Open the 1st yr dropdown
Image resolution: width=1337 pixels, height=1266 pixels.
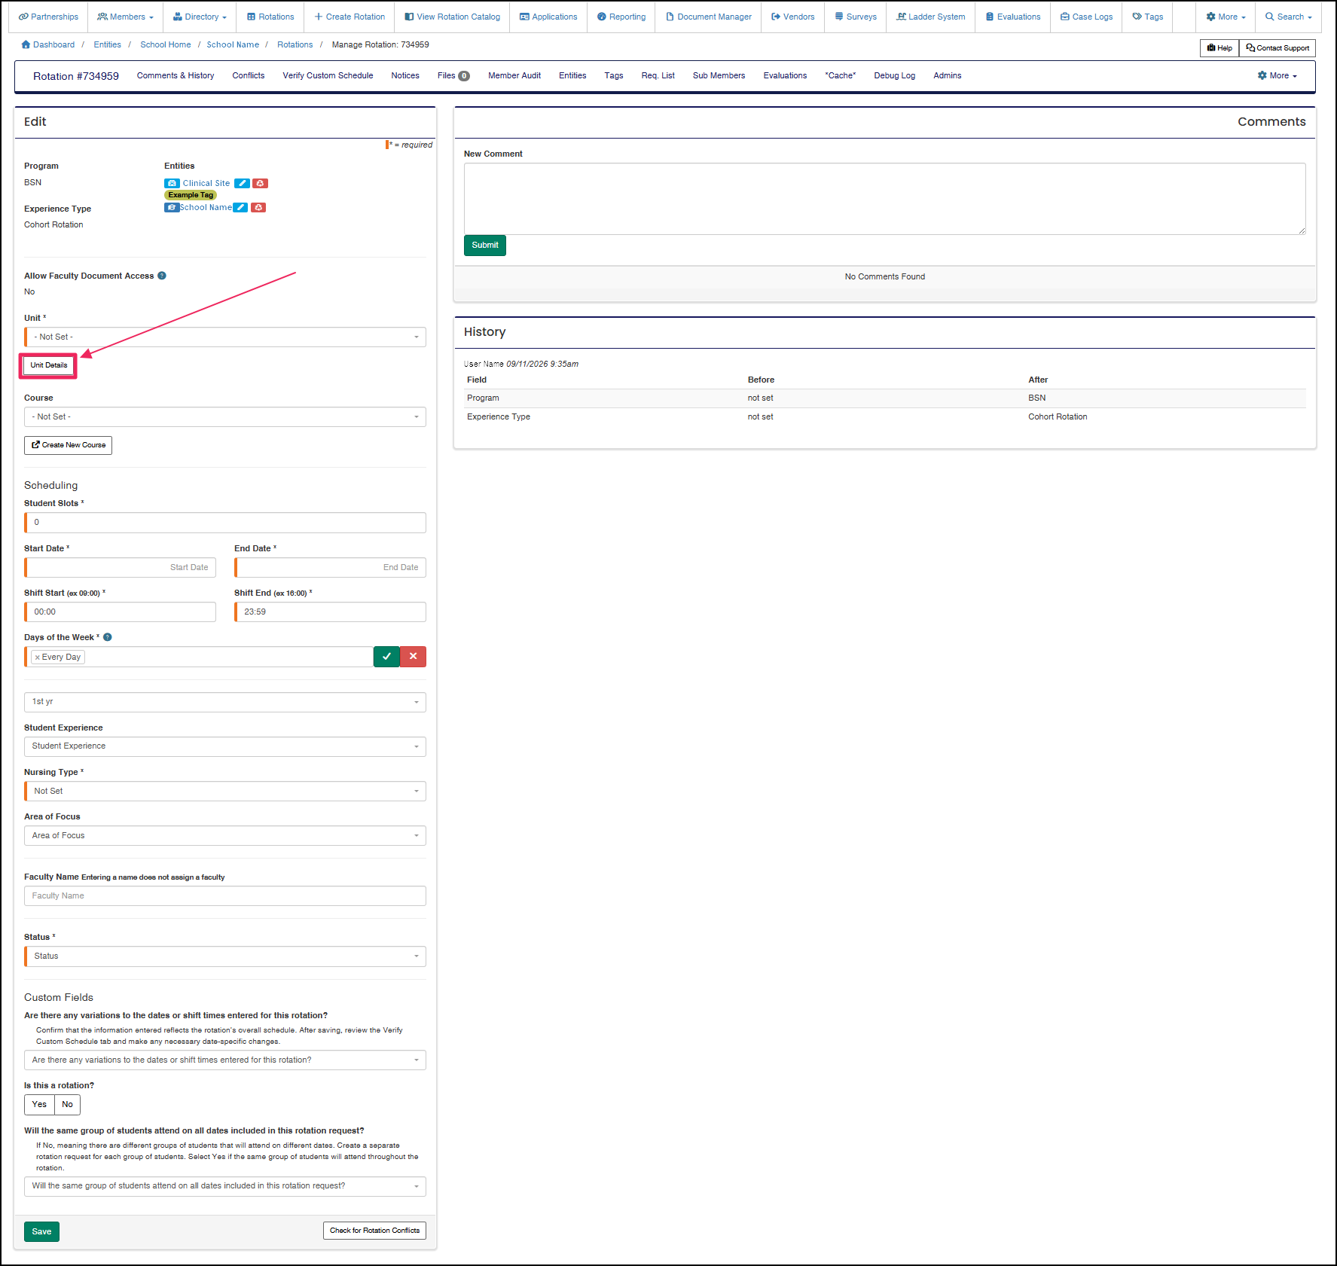tap(225, 702)
